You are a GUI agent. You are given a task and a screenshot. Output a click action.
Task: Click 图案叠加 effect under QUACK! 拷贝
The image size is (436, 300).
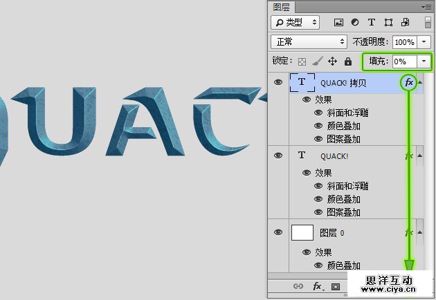pos(344,139)
